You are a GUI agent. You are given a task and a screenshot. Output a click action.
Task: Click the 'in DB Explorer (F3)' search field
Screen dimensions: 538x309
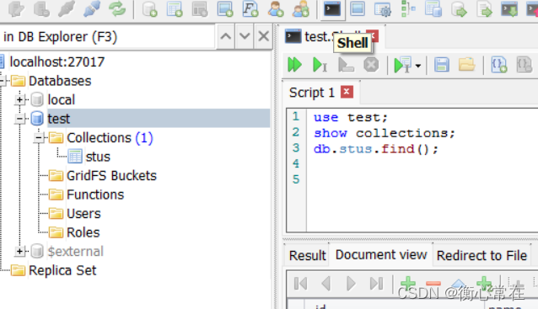107,36
